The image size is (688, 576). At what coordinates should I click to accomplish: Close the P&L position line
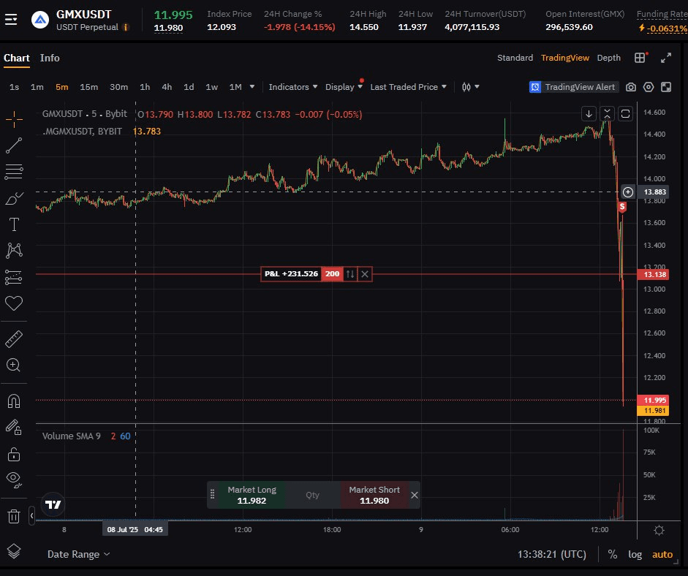365,274
